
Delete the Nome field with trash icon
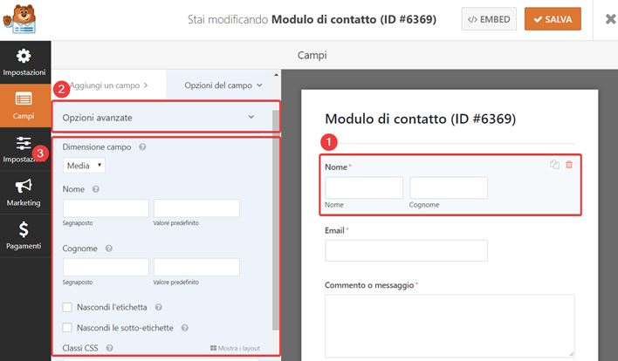(569, 165)
